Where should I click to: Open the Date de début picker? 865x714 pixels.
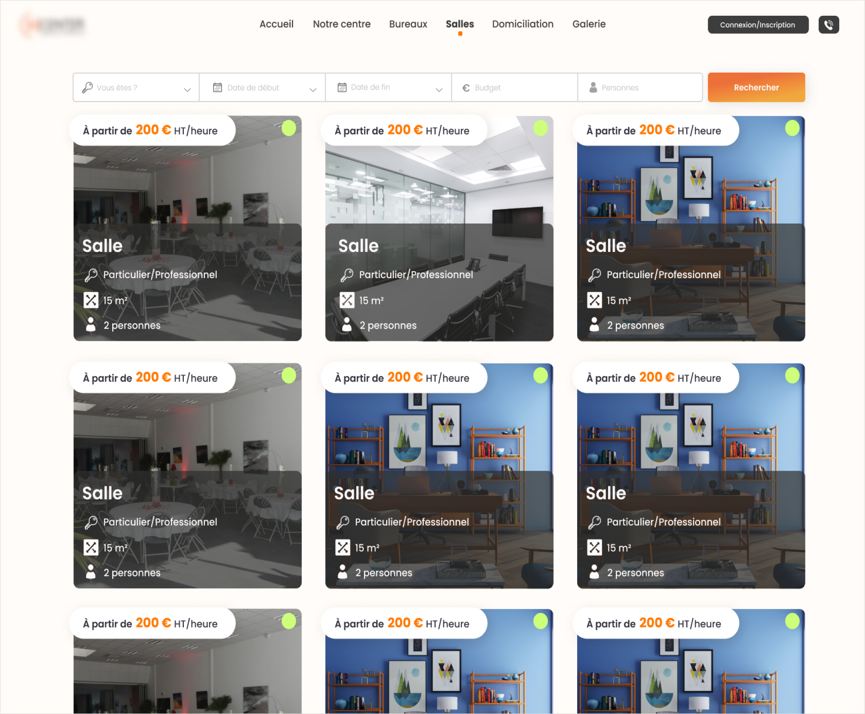[x=262, y=87]
